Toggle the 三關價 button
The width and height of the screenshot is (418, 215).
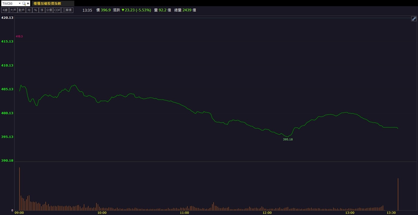click(67, 10)
